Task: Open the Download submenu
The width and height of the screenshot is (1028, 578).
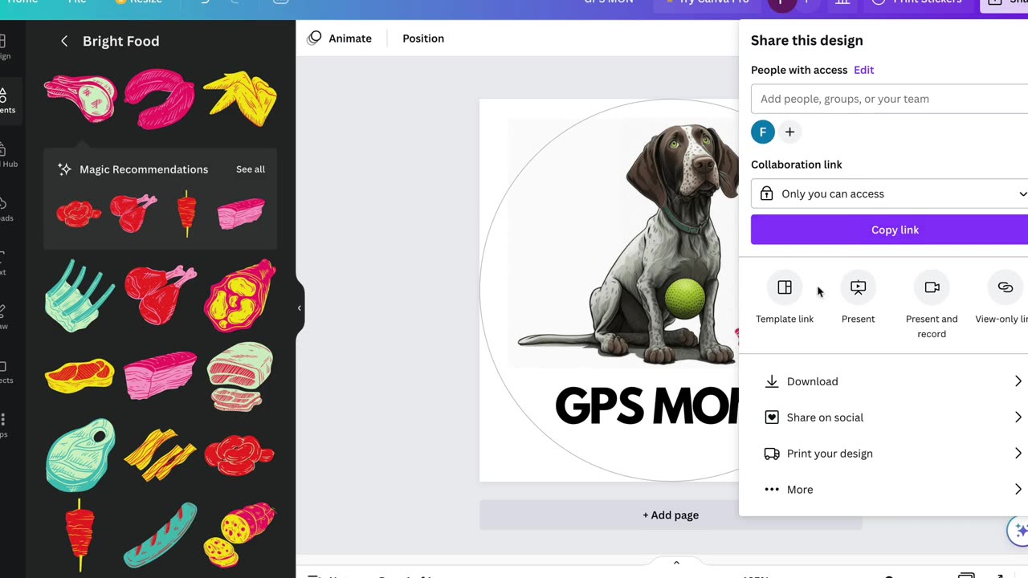Action: (x=894, y=381)
